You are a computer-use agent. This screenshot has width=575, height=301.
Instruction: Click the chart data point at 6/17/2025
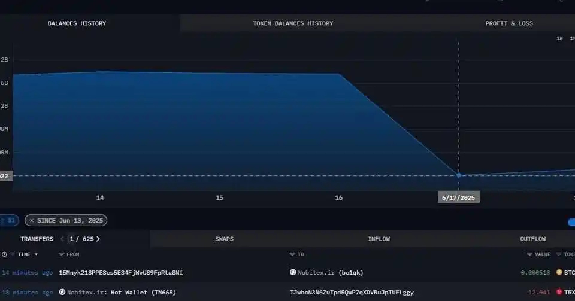tap(459, 175)
